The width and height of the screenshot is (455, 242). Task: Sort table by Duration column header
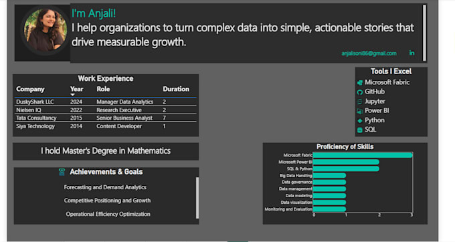click(x=176, y=89)
